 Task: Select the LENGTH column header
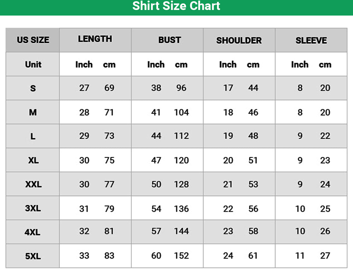point(95,39)
